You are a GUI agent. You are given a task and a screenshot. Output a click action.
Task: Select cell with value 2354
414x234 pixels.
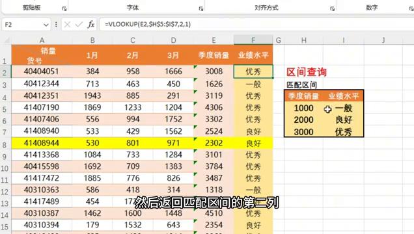point(214,225)
